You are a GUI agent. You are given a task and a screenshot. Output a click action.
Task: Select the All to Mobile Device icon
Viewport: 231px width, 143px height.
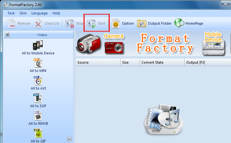coord(38,45)
